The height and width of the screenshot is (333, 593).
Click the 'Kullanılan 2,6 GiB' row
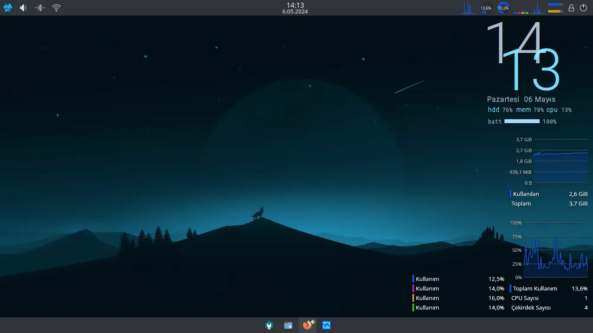pyautogui.click(x=549, y=194)
